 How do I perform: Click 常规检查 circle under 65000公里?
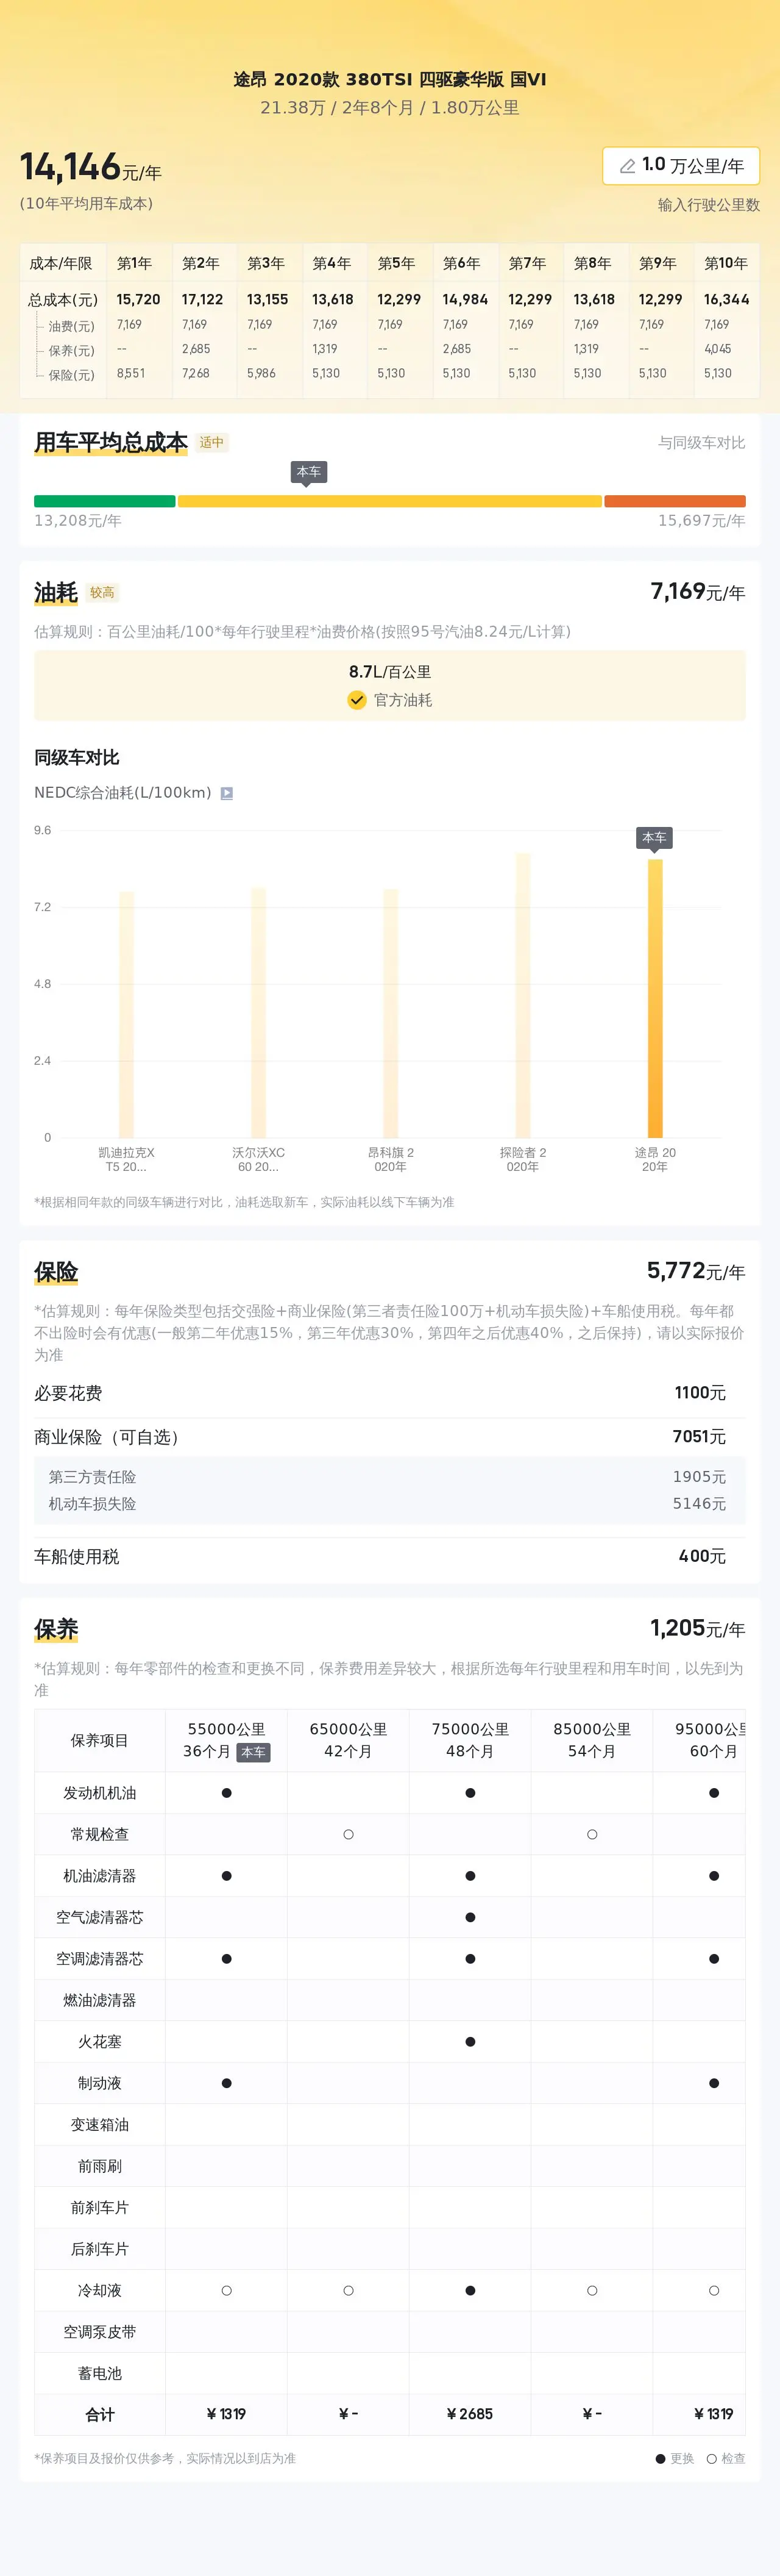point(349,1834)
